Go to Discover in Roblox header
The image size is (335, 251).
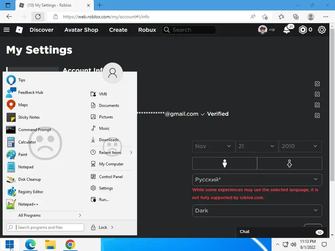[x=42, y=30]
